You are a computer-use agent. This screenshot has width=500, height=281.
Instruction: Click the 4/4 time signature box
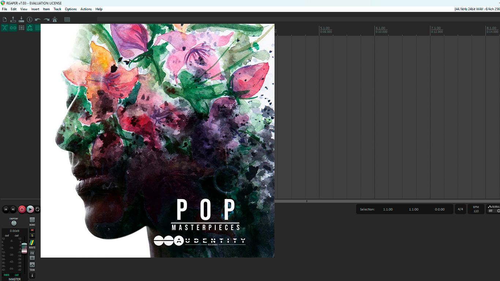tap(460, 209)
